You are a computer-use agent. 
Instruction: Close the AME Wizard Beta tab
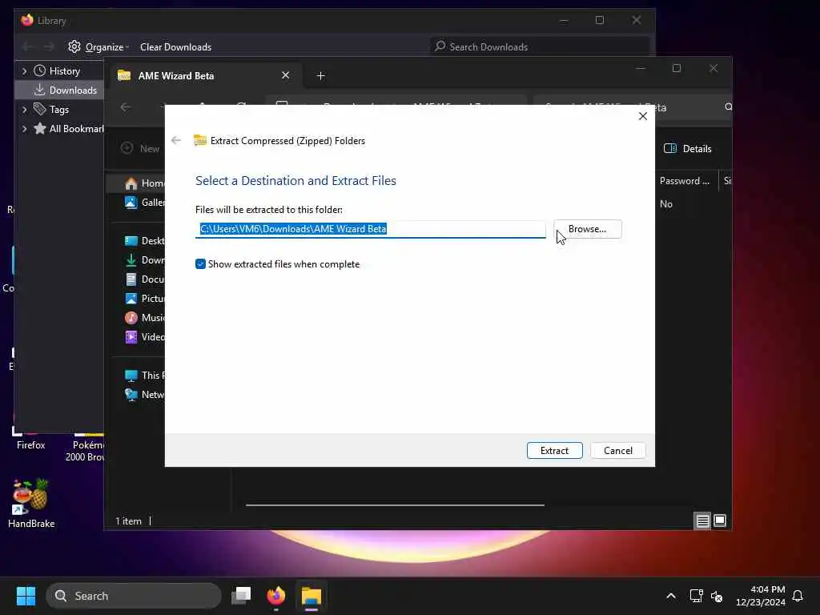point(286,75)
